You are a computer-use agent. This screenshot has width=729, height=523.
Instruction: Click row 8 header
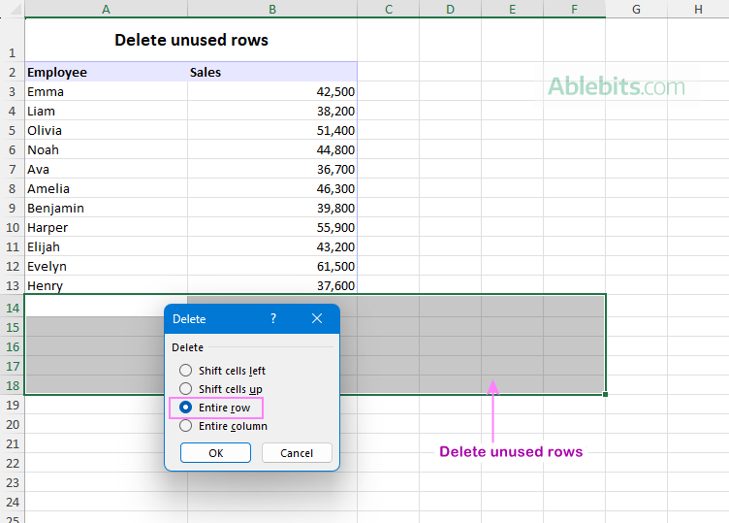click(x=12, y=188)
